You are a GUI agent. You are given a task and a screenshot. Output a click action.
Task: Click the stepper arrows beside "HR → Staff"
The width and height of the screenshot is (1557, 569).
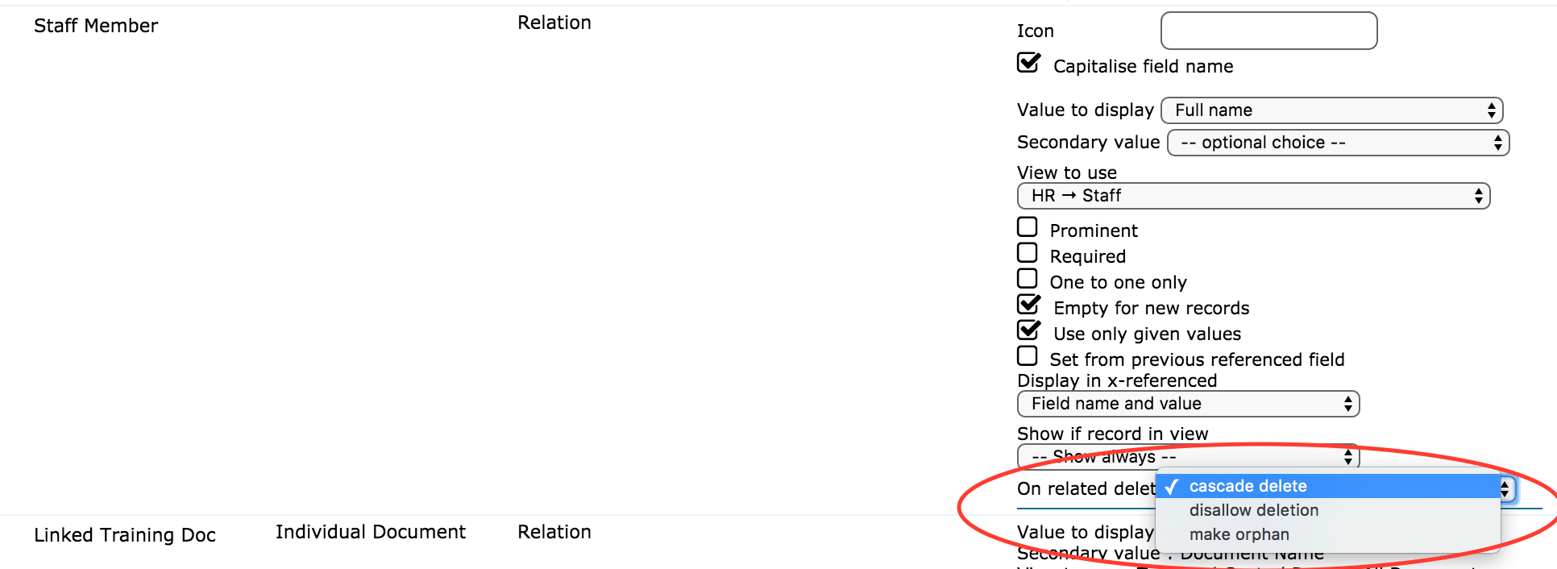coord(1478,196)
